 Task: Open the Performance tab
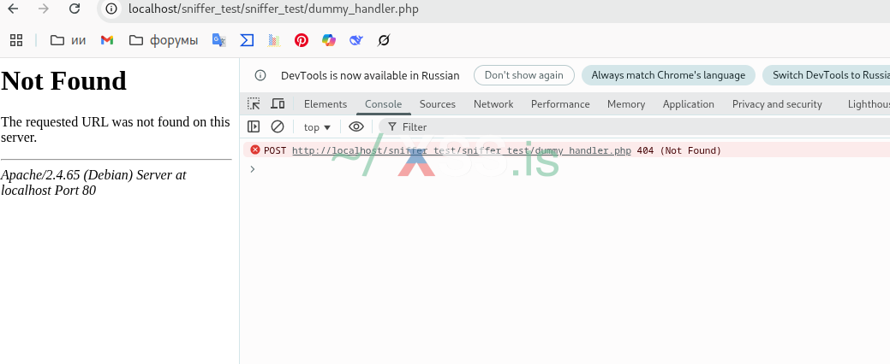tap(560, 104)
